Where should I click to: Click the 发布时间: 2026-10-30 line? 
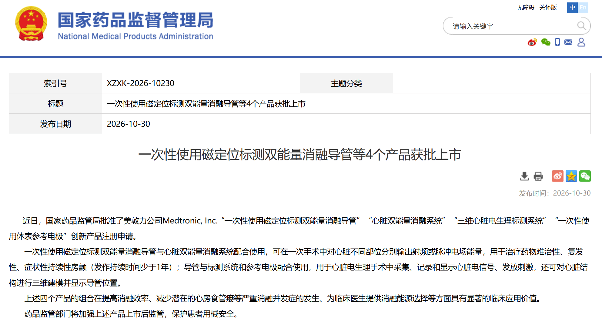pos(555,193)
